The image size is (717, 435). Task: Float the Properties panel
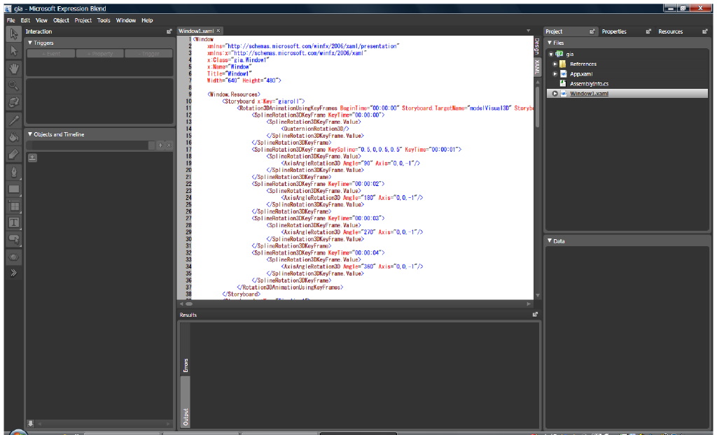(648, 31)
